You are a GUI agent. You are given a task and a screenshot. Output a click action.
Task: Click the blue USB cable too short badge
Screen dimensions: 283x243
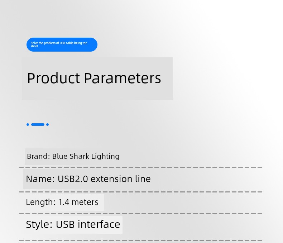coord(62,44)
